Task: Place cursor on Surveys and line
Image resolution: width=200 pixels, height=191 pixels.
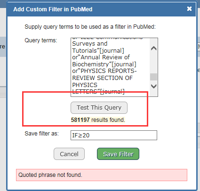Action: (90, 44)
